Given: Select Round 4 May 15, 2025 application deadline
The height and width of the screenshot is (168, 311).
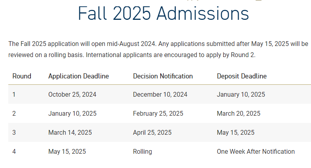Looking at the screenshot, I should 67,151.
